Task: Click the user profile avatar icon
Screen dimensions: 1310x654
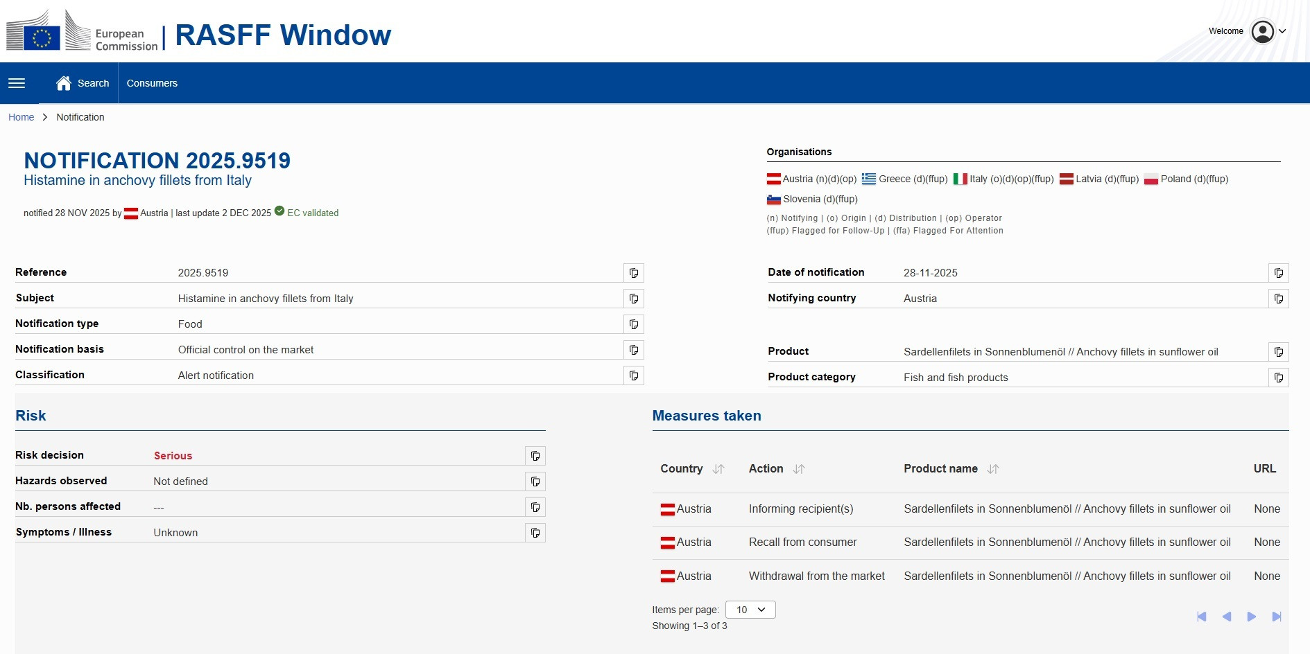Action: coord(1262,31)
